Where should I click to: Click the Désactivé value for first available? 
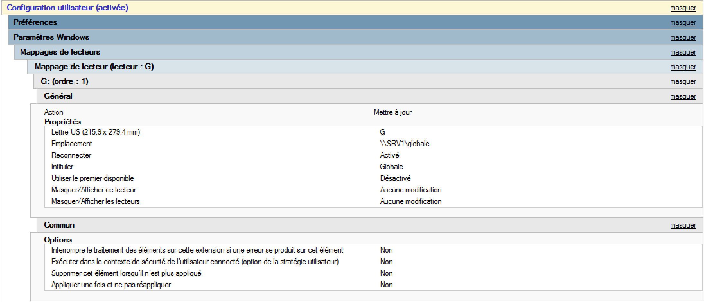(x=395, y=178)
